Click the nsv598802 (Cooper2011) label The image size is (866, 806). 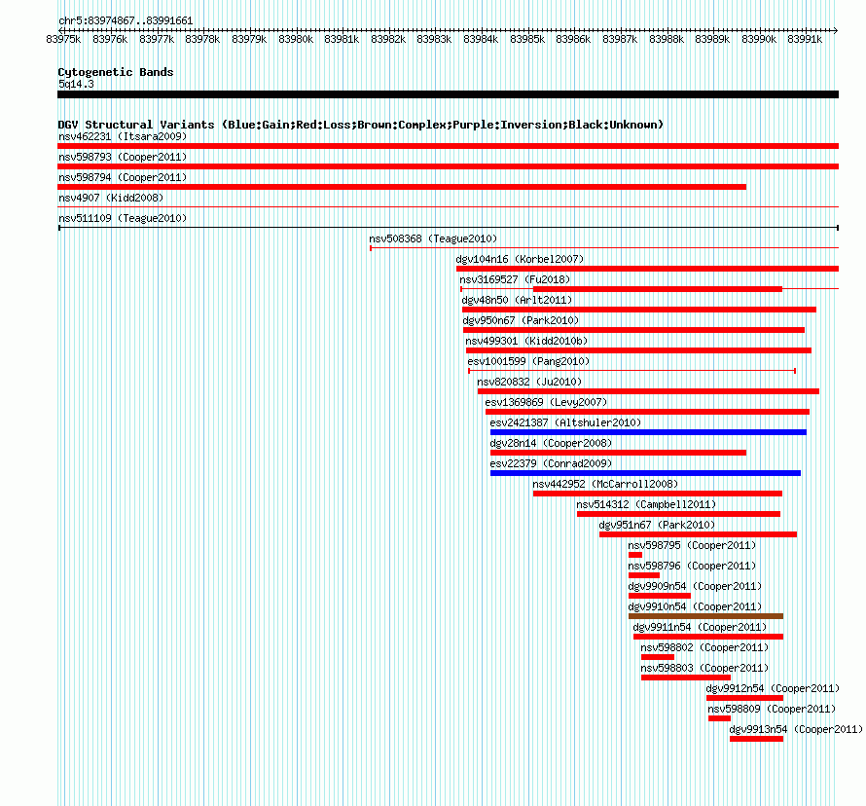point(704,647)
